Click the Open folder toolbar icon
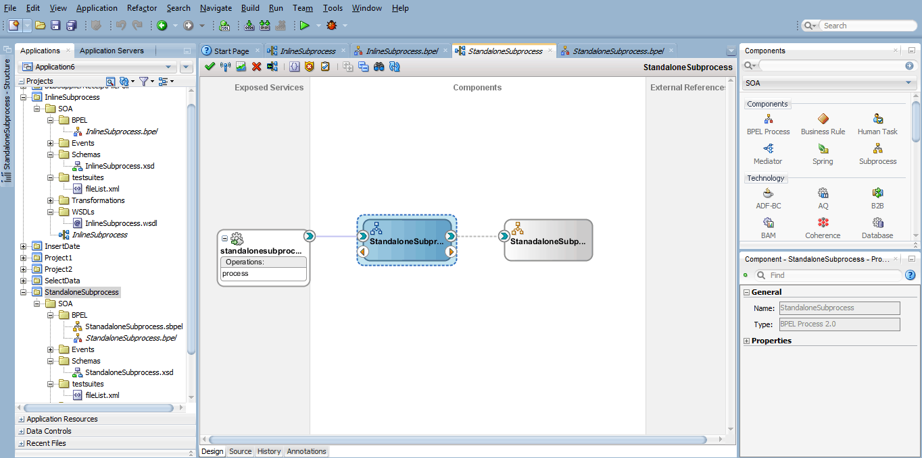The width and height of the screenshot is (922, 458). point(41,26)
